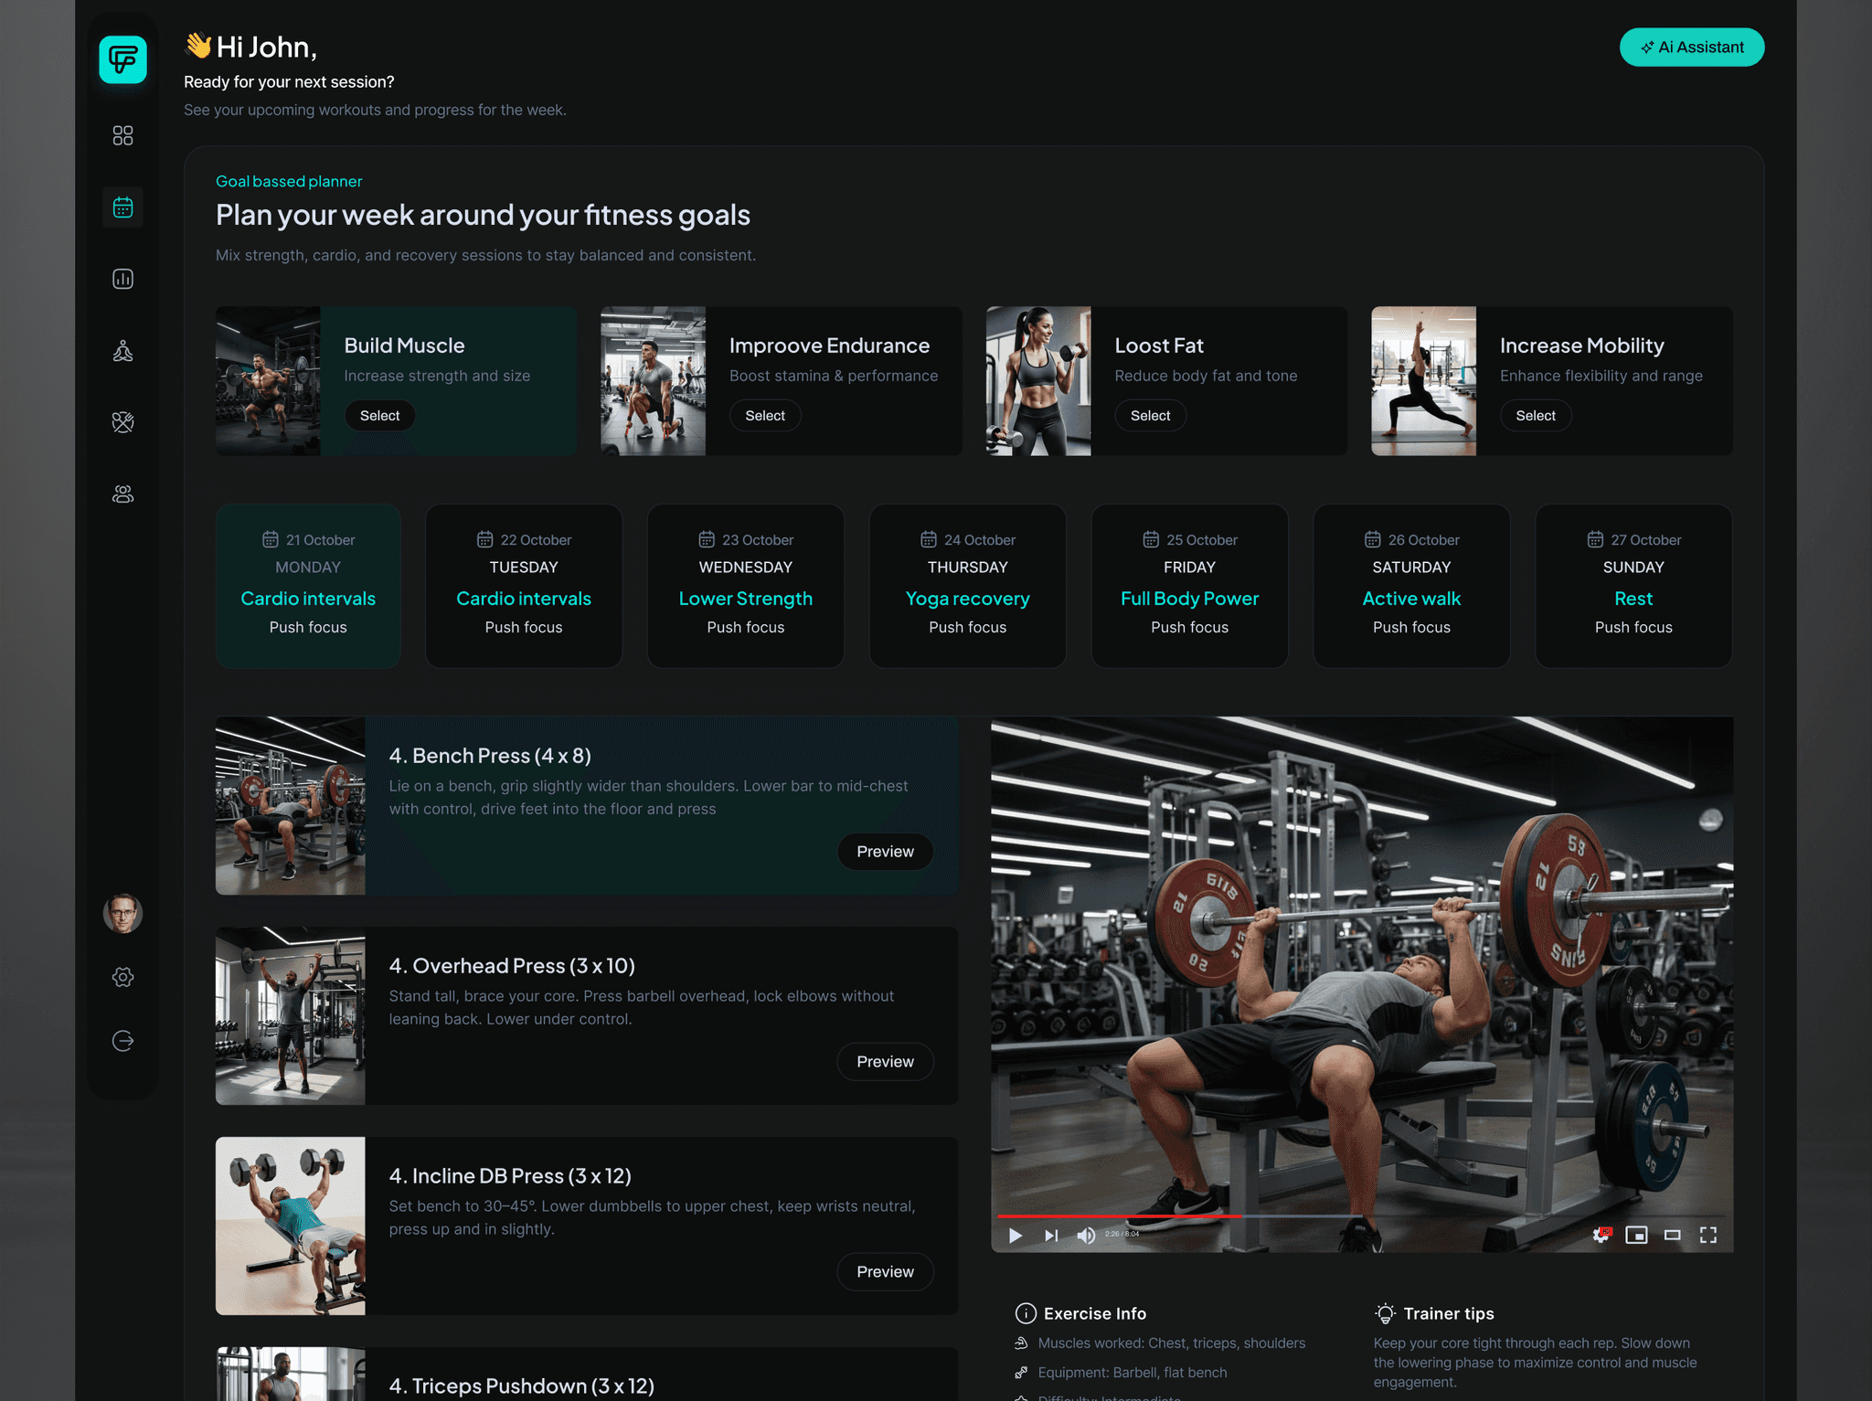This screenshot has height=1401, width=1872.
Task: Enable miniplayer mode on video
Action: point(1636,1236)
